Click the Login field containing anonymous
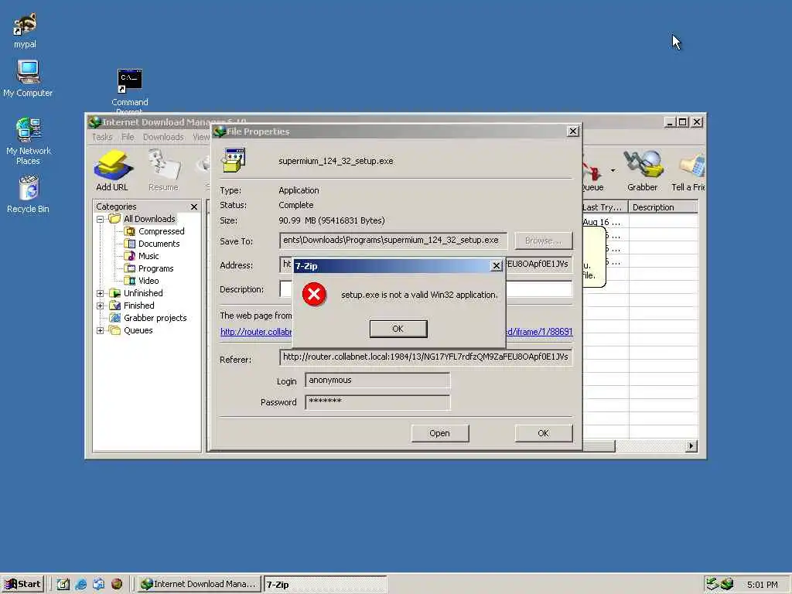The width and height of the screenshot is (792, 594). (377, 381)
